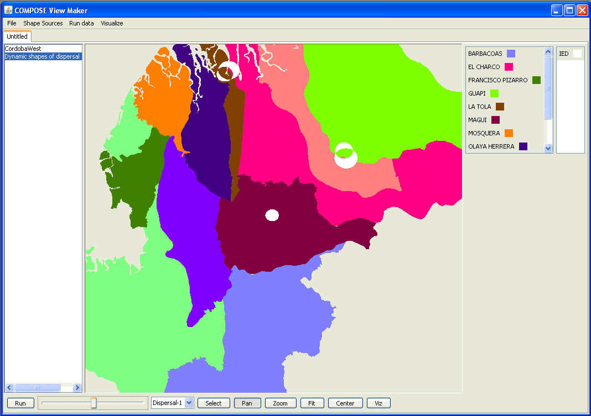Click the Viz button

(x=379, y=403)
